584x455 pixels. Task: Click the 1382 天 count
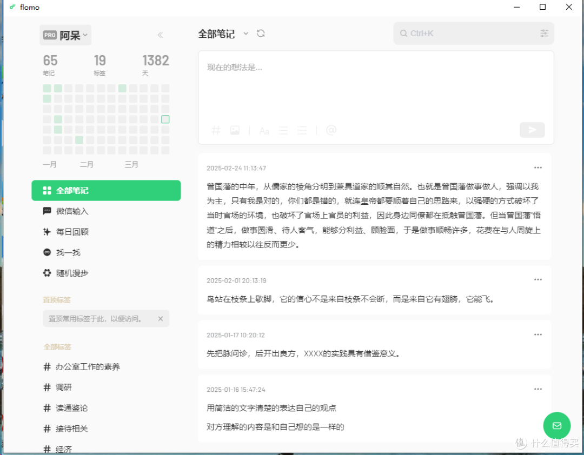coord(155,65)
